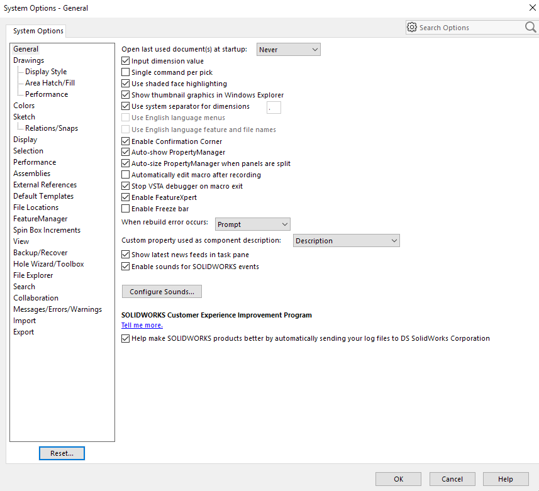Open the Hole Wizard/Toolbox category

tap(48, 264)
